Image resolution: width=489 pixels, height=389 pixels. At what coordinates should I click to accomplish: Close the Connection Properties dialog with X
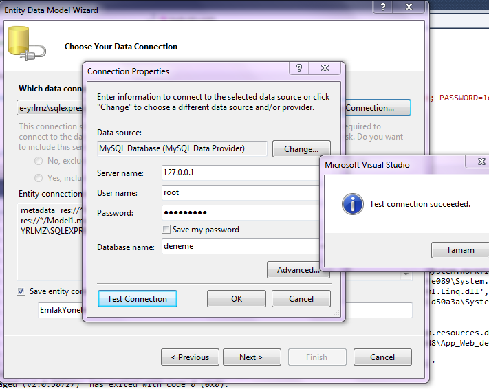325,68
